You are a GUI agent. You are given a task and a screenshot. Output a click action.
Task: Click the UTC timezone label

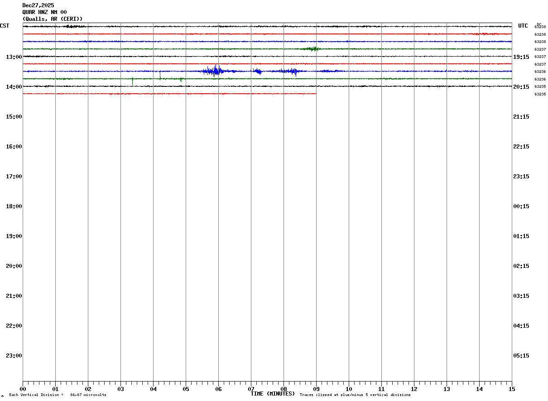click(x=523, y=26)
